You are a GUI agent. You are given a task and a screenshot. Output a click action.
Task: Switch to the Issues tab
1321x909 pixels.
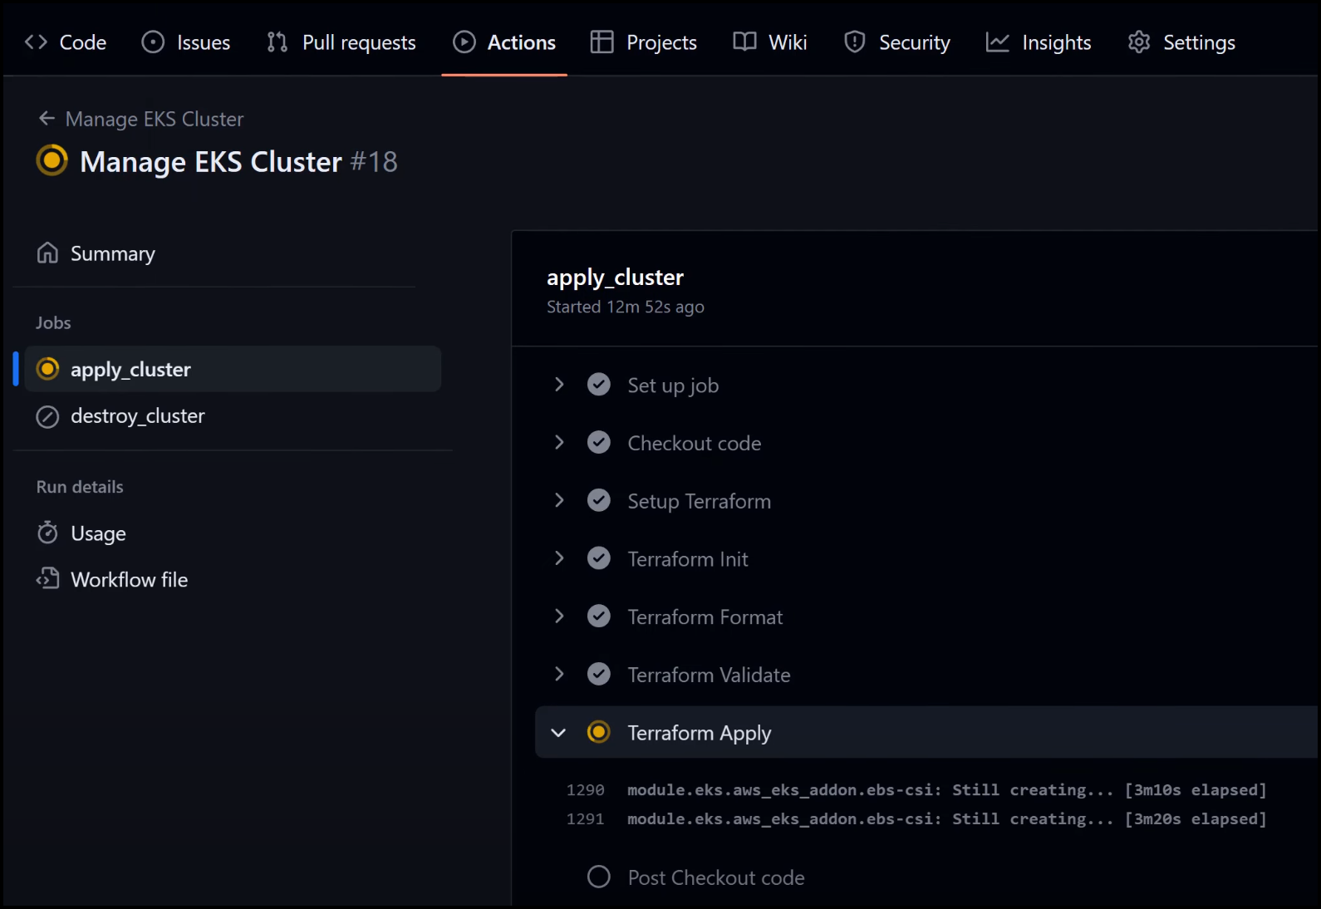pos(186,42)
